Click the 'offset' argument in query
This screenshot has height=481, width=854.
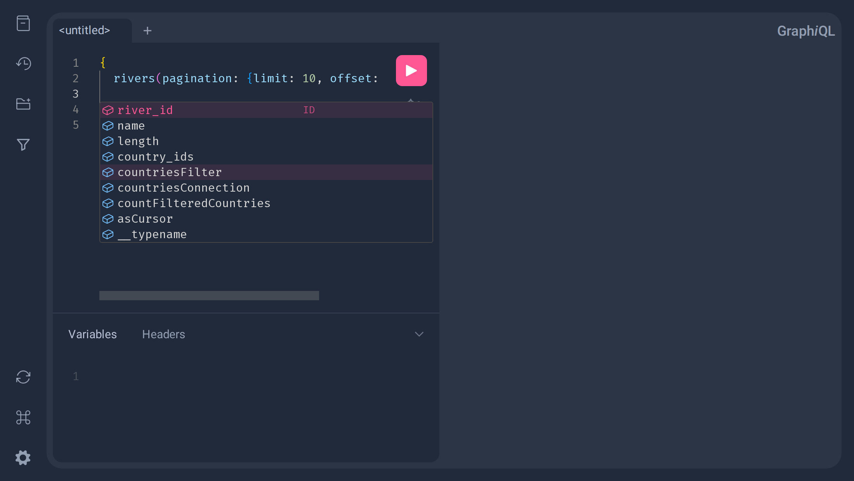pyautogui.click(x=351, y=78)
